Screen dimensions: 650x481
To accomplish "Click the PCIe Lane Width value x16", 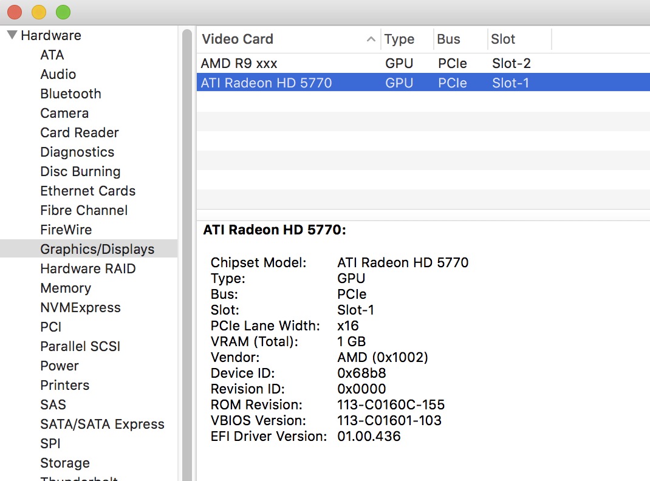I will (x=348, y=326).
